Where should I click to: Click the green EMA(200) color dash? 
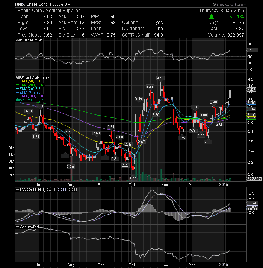pos(18,85)
